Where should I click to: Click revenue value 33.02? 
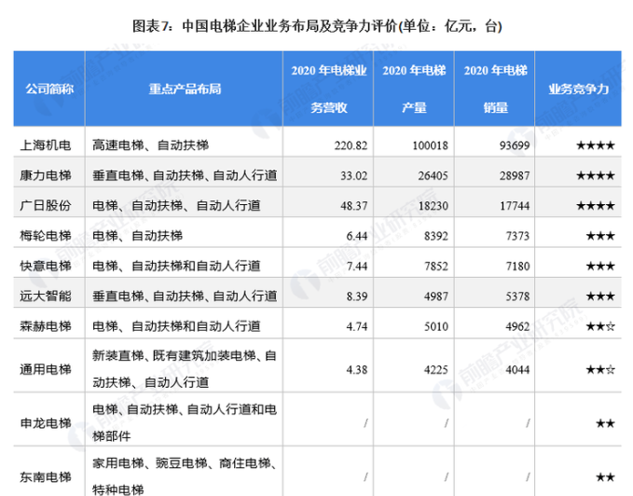click(353, 175)
